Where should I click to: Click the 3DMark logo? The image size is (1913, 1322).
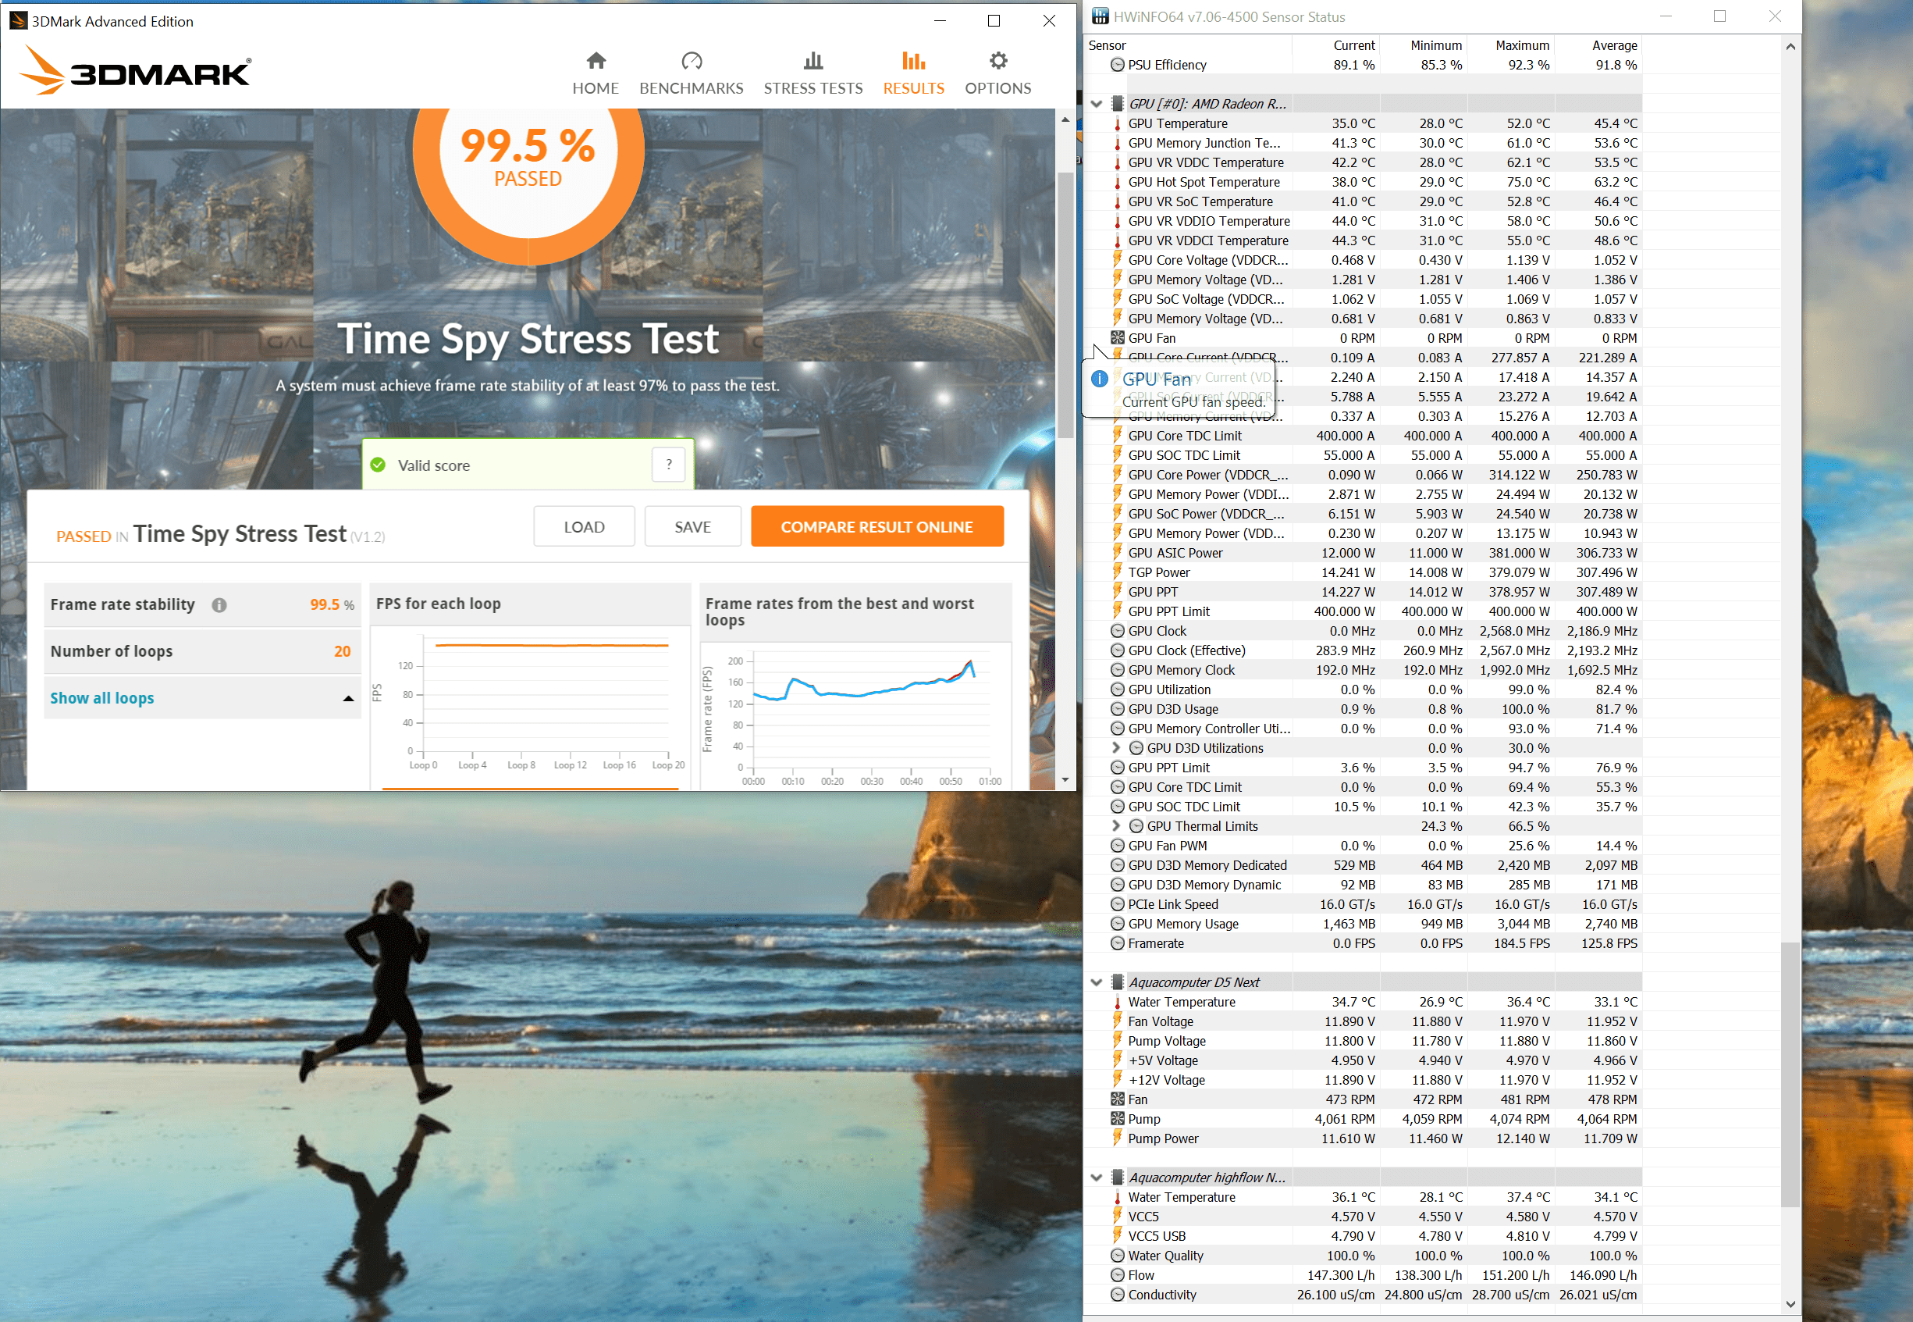point(135,70)
